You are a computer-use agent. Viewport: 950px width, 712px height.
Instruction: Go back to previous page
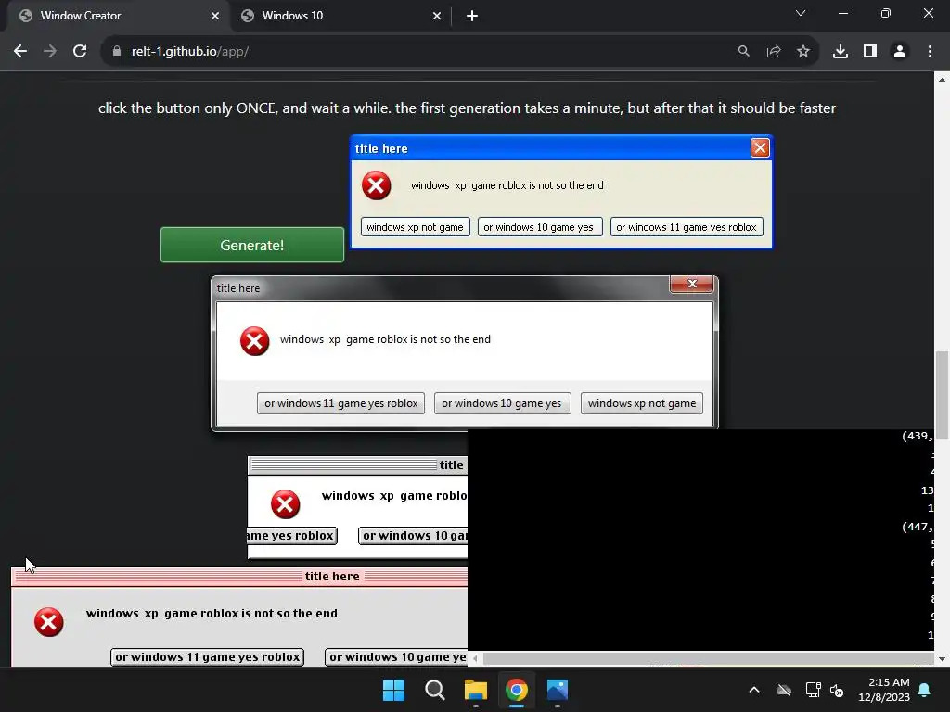point(20,52)
